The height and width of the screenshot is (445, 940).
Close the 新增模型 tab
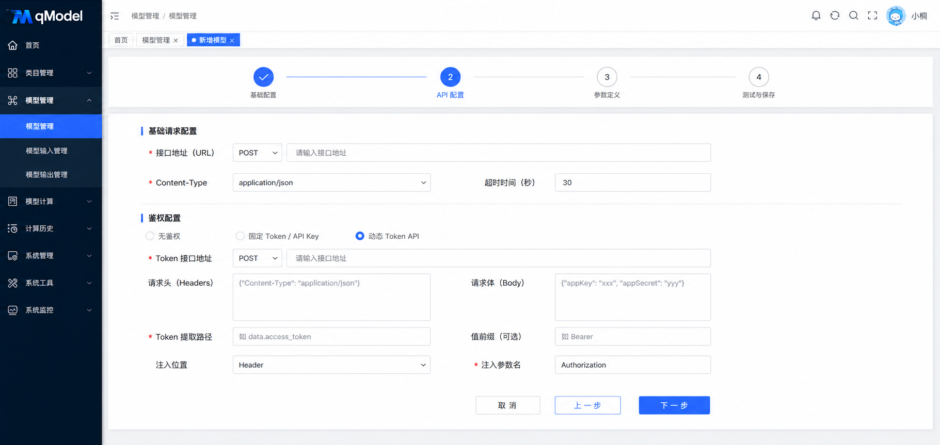click(232, 40)
